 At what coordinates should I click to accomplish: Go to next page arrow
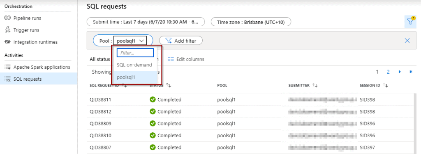[400, 72]
